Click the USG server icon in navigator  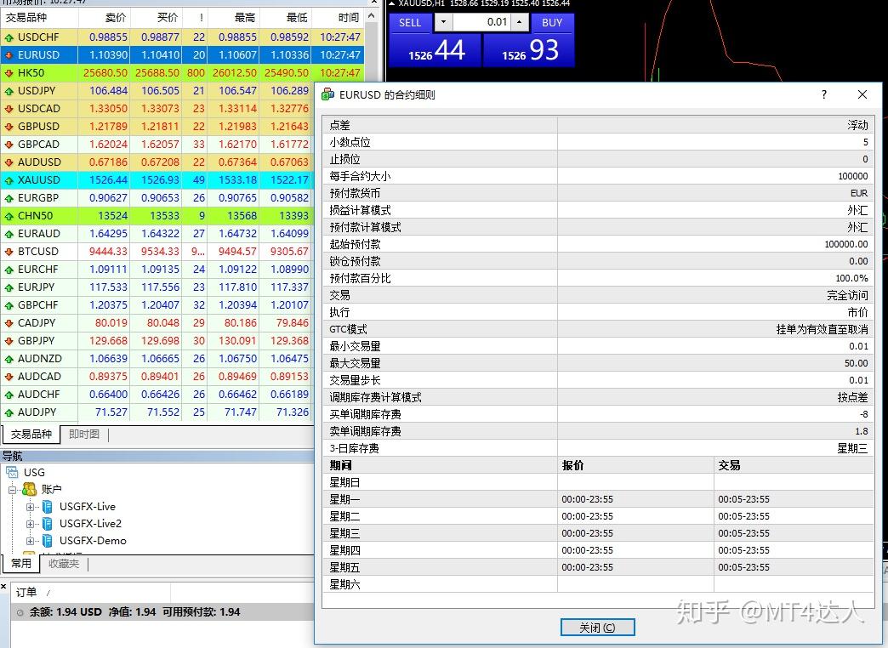[12, 472]
